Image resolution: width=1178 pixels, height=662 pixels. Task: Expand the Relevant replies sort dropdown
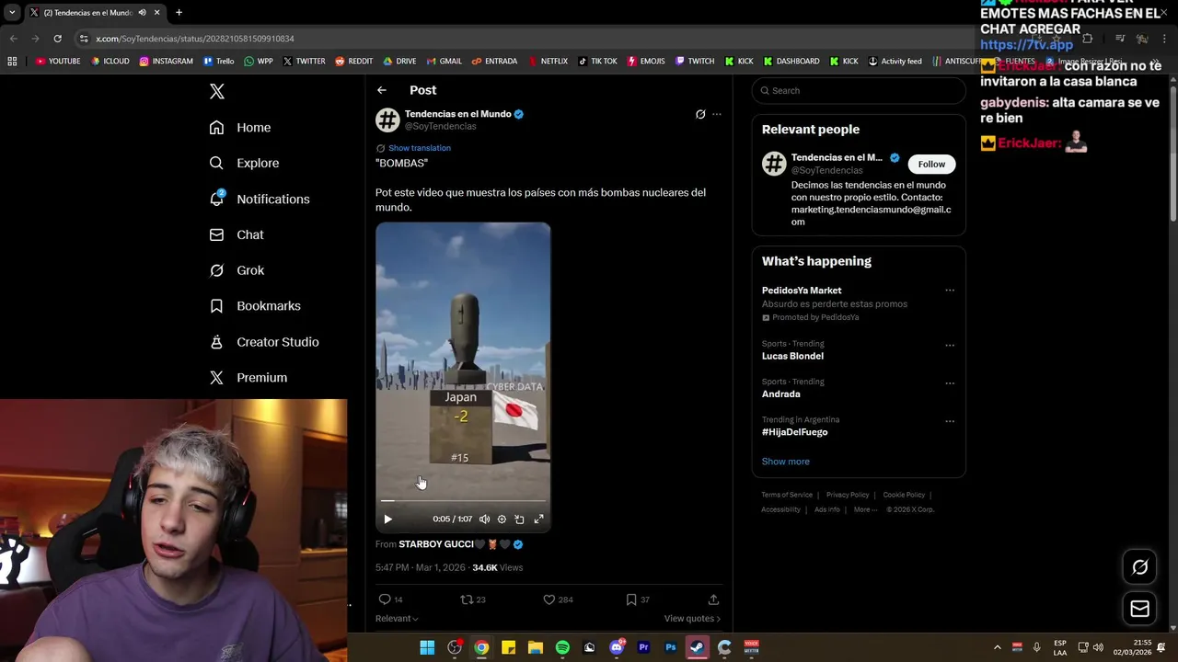pos(397,619)
